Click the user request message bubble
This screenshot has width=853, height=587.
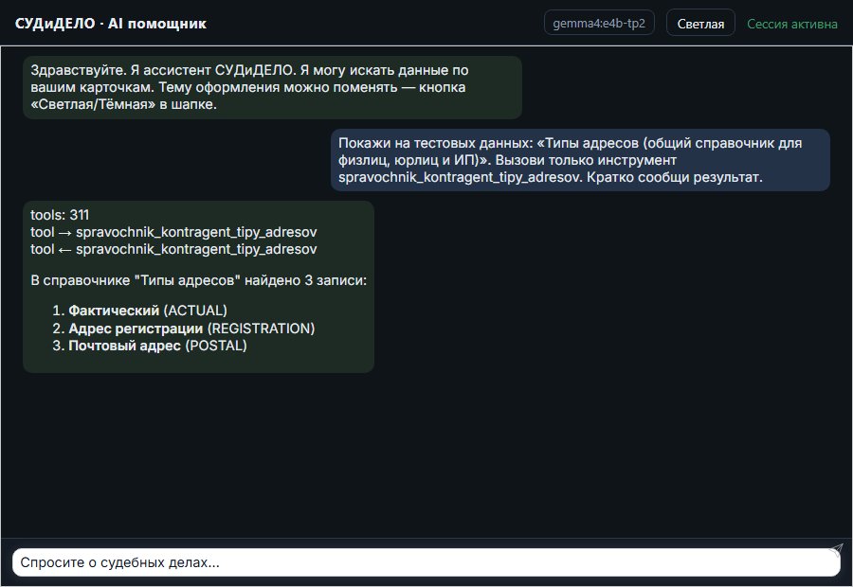[x=580, y=160]
